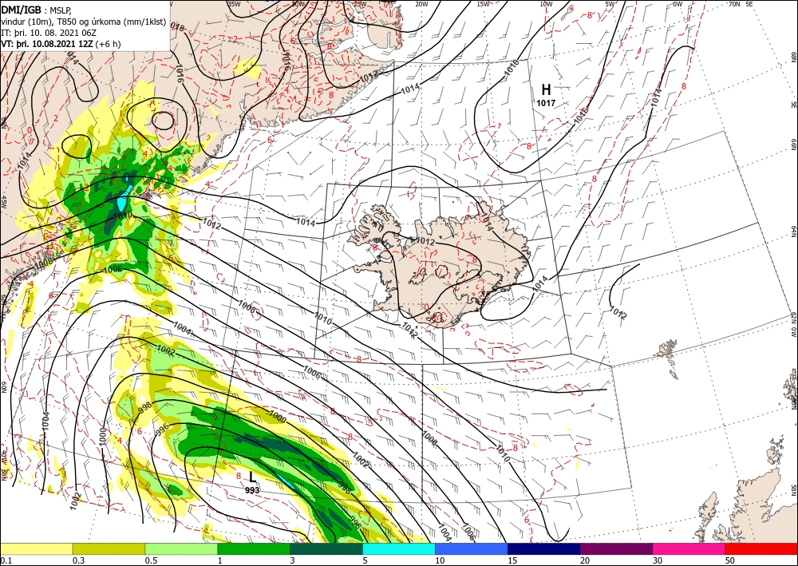Click the 1017 pressure value under H
798x566 pixels.
point(546,103)
